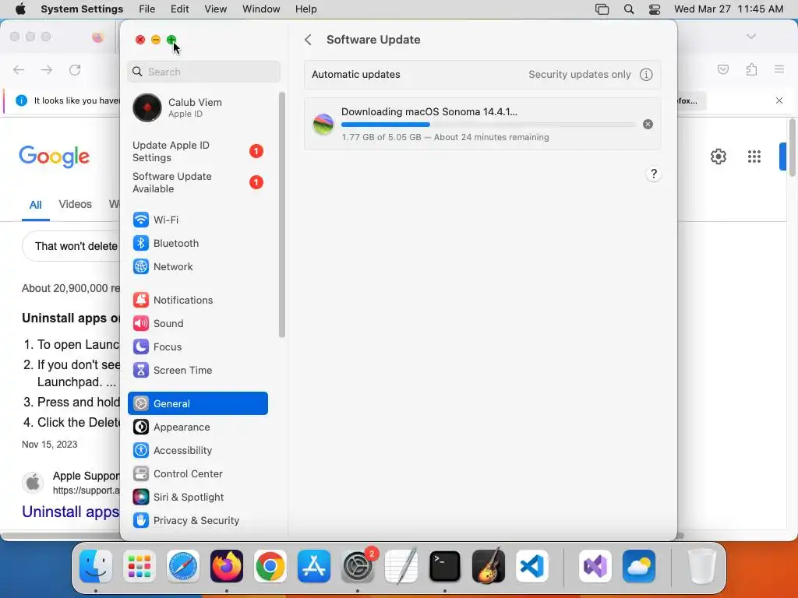
Task: Open Finder from the Dock
Action: coord(96,566)
